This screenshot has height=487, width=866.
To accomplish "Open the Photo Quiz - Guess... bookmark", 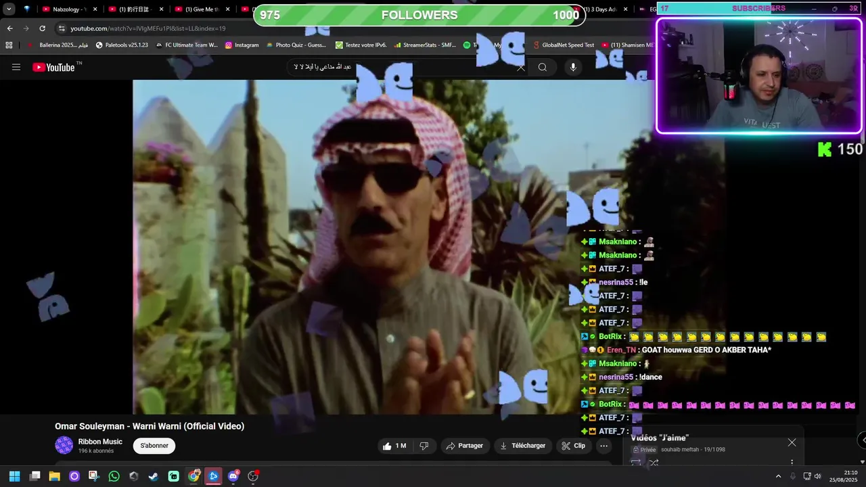I will pyautogui.click(x=296, y=45).
